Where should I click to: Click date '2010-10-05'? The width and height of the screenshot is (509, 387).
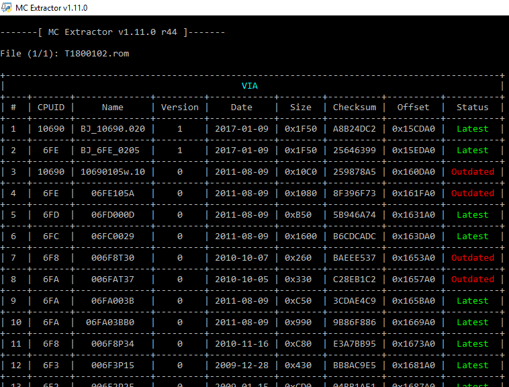242,279
